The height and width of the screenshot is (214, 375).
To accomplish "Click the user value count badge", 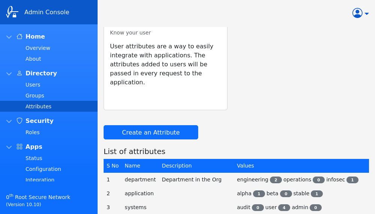I will pos(284,208).
